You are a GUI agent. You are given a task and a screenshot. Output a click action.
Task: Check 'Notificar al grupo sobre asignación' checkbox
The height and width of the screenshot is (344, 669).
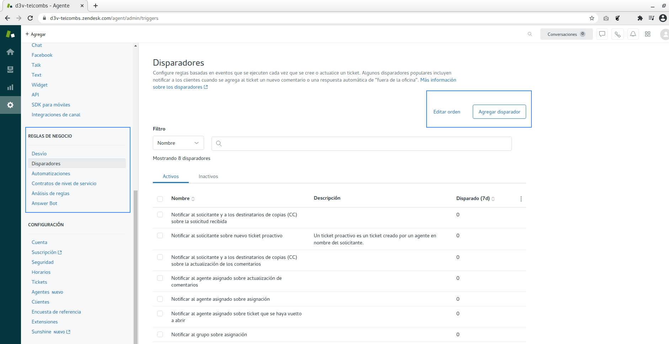click(x=160, y=334)
